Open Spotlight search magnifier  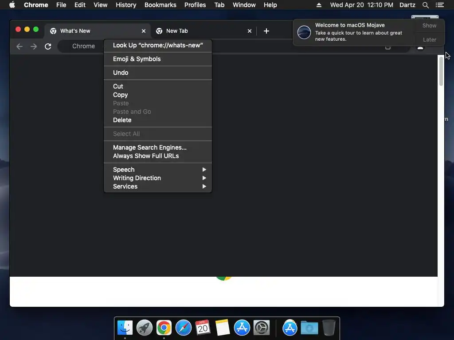tap(426, 5)
